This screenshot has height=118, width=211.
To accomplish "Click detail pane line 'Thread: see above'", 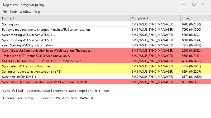I will pos(18,98).
